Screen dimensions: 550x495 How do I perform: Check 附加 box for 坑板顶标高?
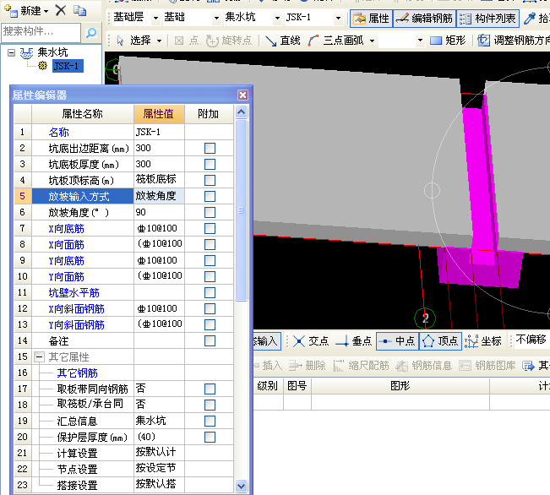(x=210, y=180)
